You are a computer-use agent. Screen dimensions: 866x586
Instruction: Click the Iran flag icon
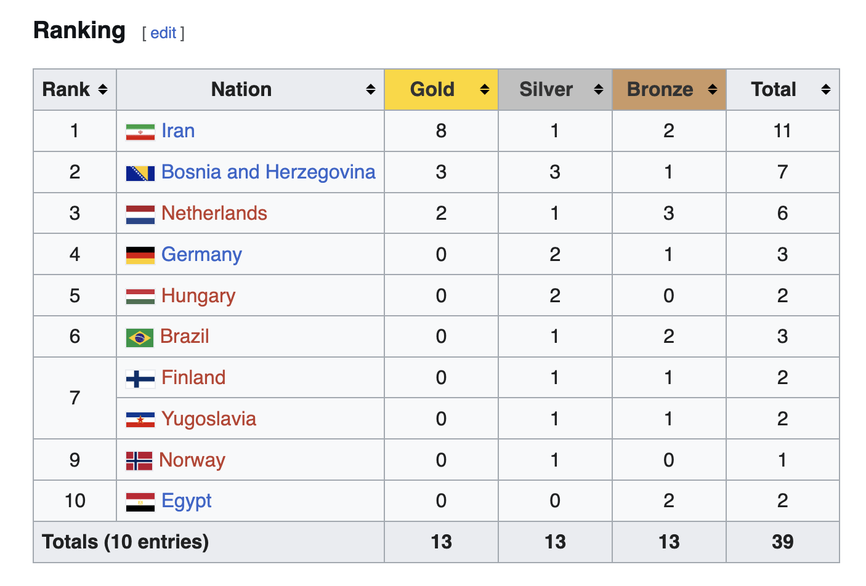(x=140, y=132)
